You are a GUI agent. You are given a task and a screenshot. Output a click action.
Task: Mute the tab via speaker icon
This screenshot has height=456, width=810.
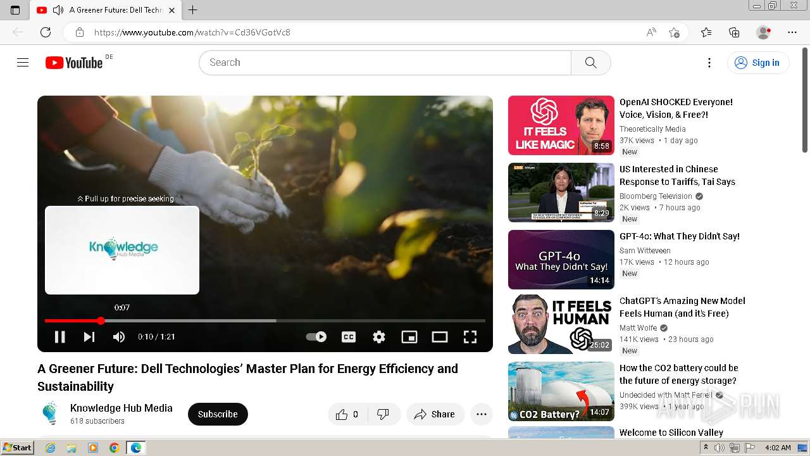click(x=58, y=10)
